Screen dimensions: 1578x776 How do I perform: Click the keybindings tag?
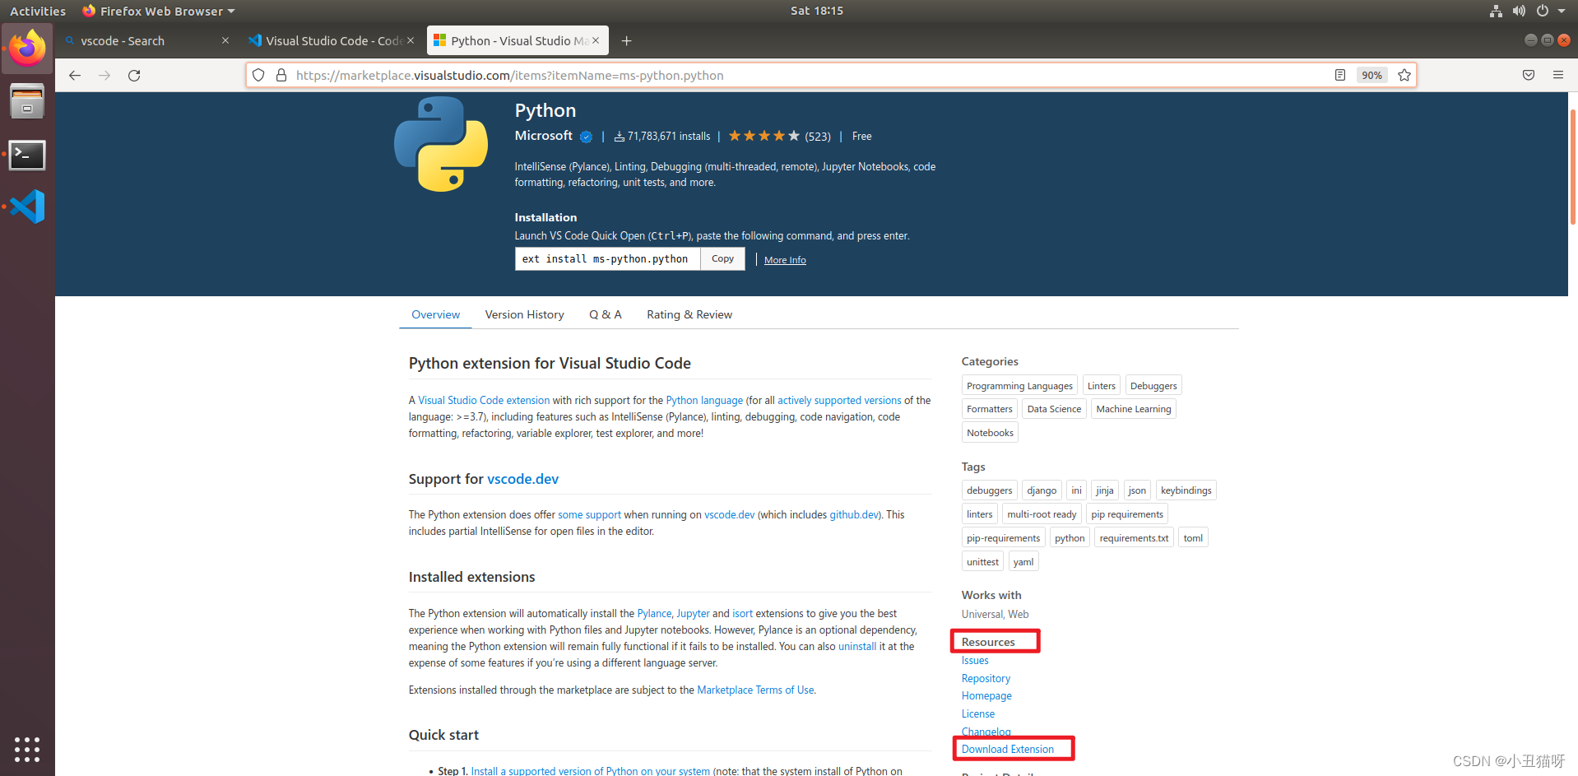point(1186,490)
